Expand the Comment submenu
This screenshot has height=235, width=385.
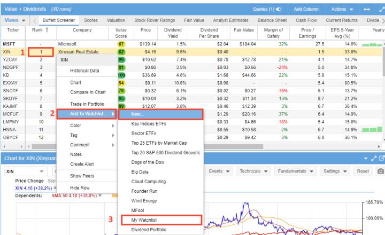point(87,145)
